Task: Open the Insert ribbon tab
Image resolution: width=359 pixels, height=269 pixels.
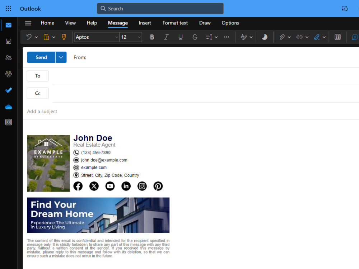Action: tap(145, 23)
